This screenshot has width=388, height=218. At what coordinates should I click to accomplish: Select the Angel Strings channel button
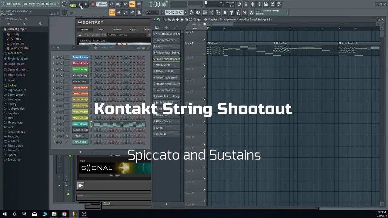click(x=80, y=124)
